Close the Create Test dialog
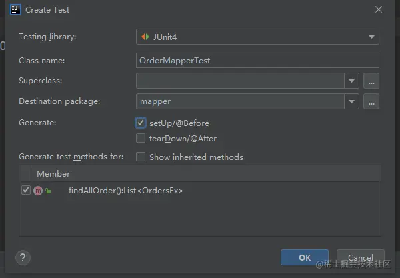 click(379, 10)
